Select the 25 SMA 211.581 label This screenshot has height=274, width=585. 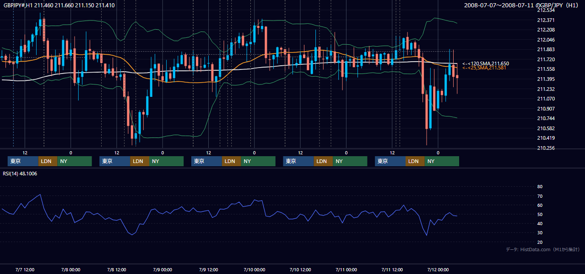click(x=484, y=68)
